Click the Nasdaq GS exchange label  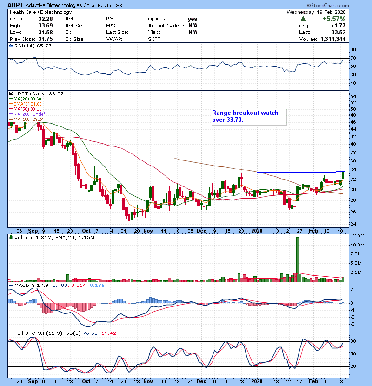pos(110,6)
